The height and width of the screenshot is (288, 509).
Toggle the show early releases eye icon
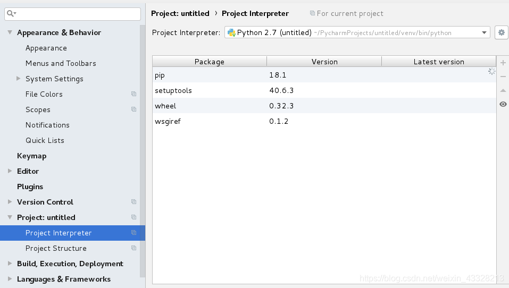pos(503,104)
